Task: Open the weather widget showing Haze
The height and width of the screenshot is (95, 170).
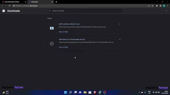Action: [6, 92]
